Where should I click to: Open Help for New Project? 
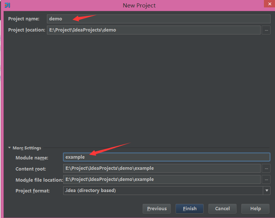pos(255,209)
